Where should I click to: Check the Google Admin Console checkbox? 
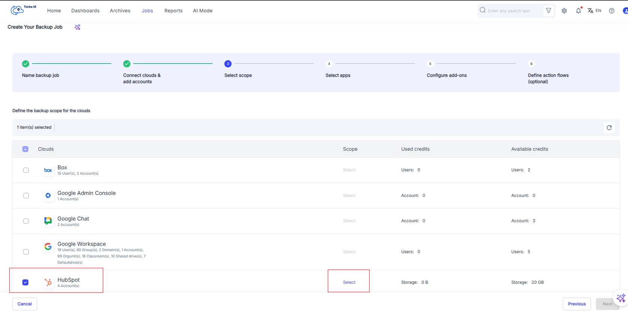[x=26, y=196]
